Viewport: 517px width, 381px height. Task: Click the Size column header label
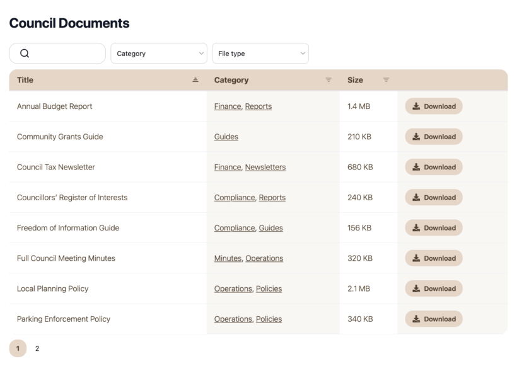(x=355, y=80)
